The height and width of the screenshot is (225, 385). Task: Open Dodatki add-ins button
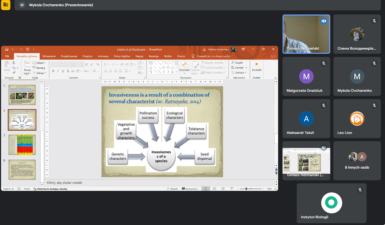click(x=257, y=67)
